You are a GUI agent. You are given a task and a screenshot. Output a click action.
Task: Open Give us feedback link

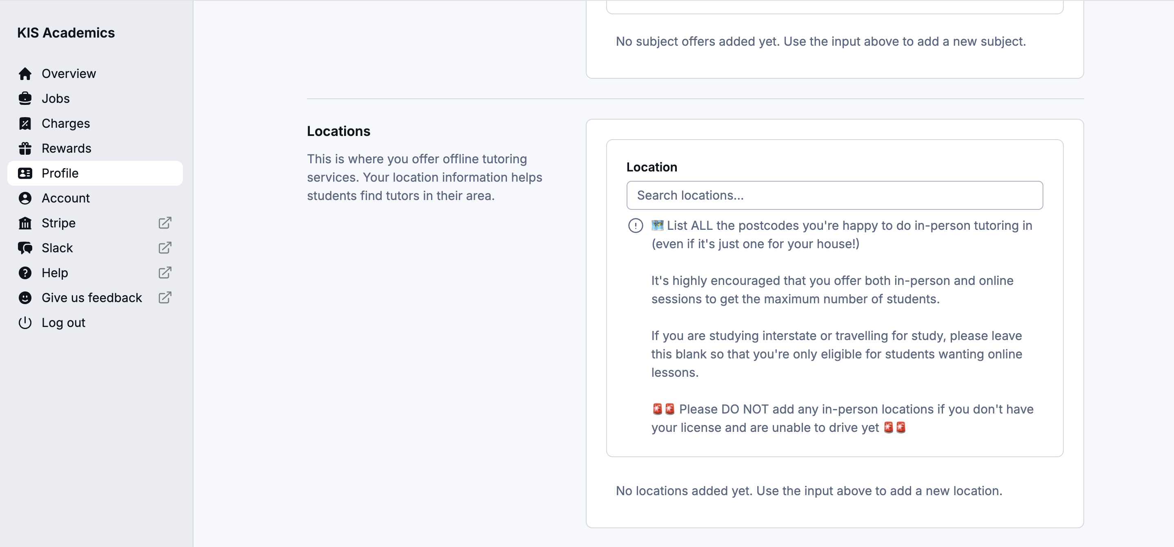pos(91,298)
